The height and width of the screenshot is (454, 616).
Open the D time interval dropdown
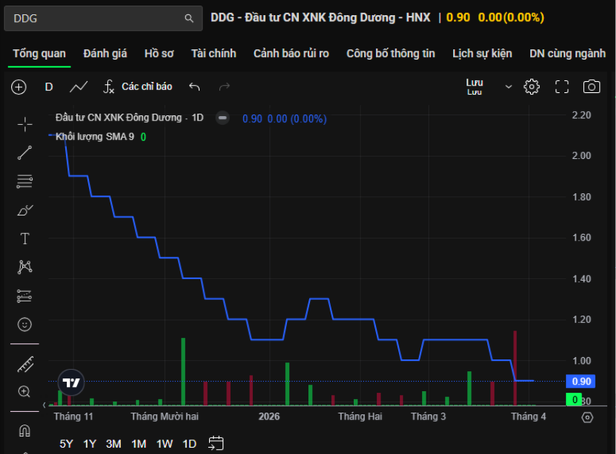click(x=48, y=87)
